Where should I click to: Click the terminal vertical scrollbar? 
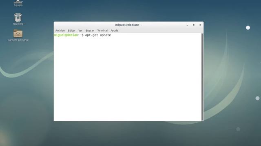click(202, 77)
